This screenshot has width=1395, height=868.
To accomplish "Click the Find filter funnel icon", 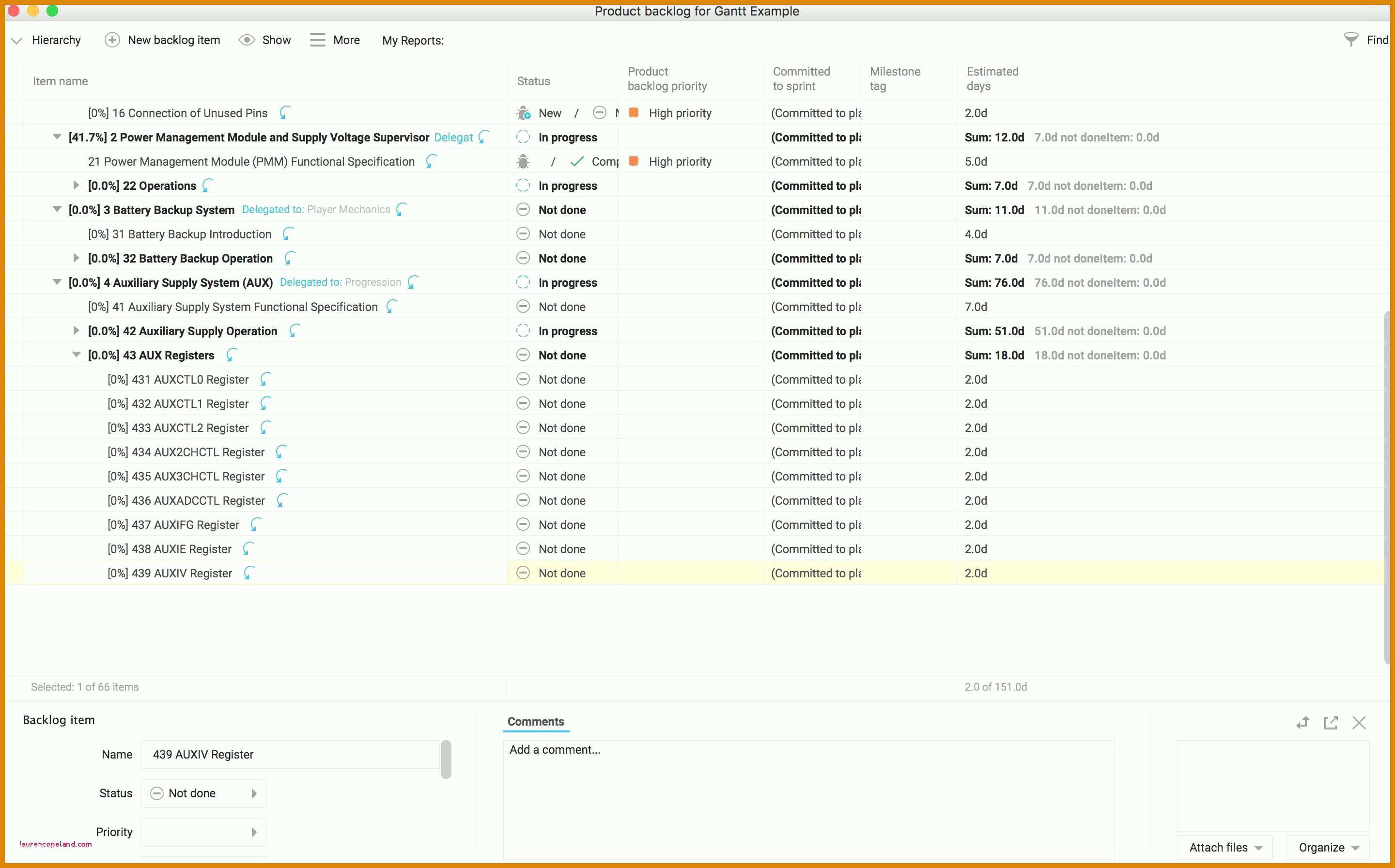I will click(1351, 39).
